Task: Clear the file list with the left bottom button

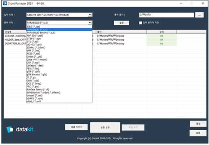Action: (76, 127)
